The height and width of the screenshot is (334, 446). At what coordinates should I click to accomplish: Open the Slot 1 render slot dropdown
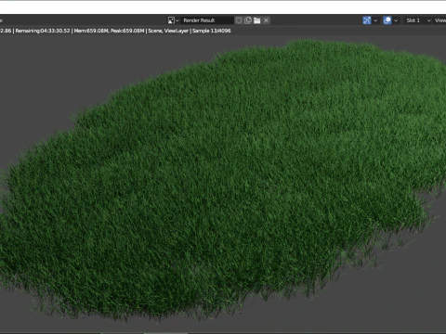click(417, 20)
